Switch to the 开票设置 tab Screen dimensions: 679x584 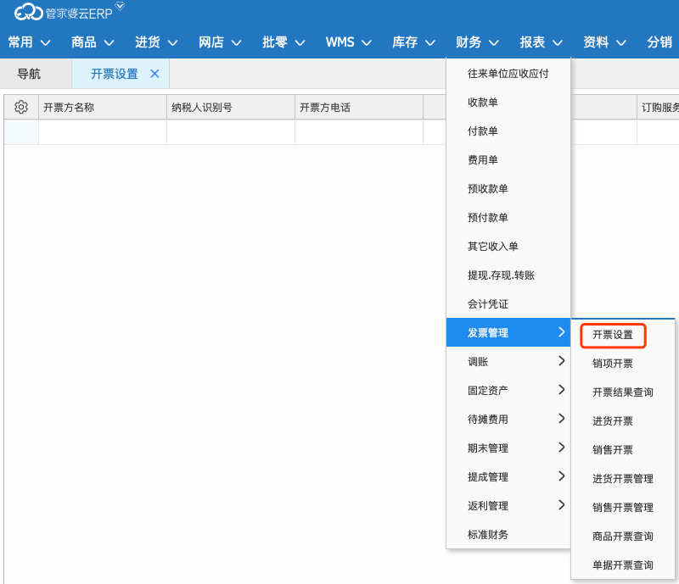coord(115,74)
